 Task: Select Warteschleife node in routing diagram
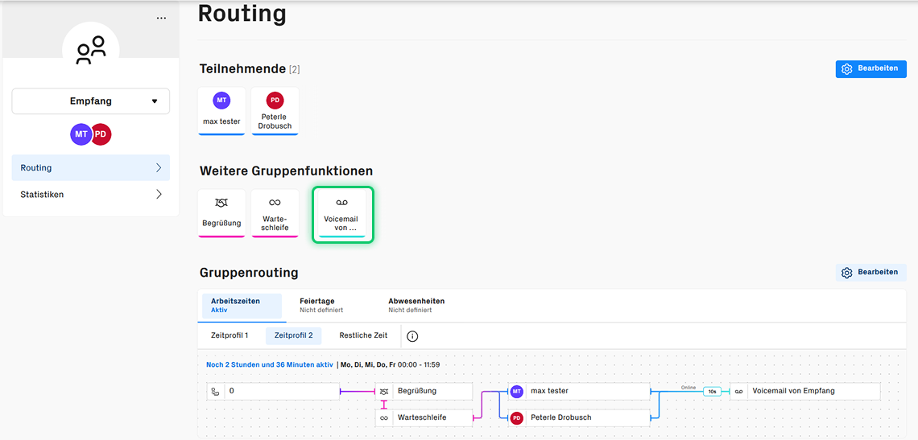coord(424,417)
